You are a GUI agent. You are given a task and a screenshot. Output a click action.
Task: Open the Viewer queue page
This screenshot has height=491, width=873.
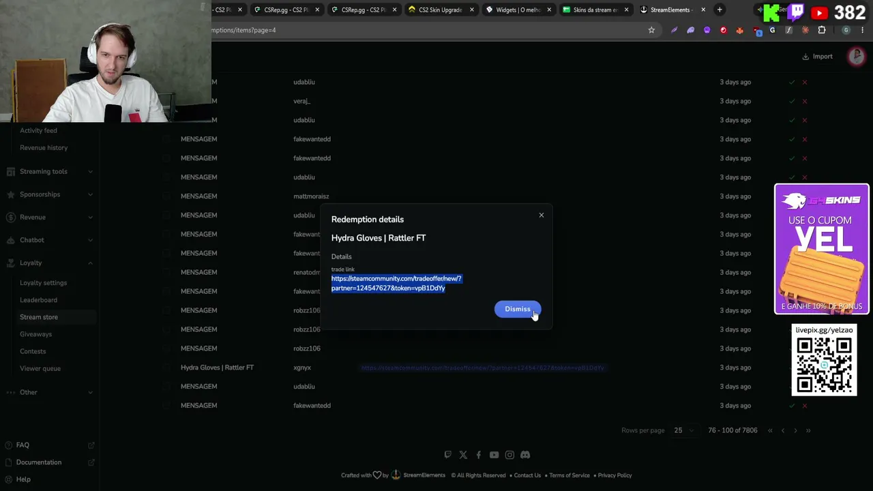40,368
